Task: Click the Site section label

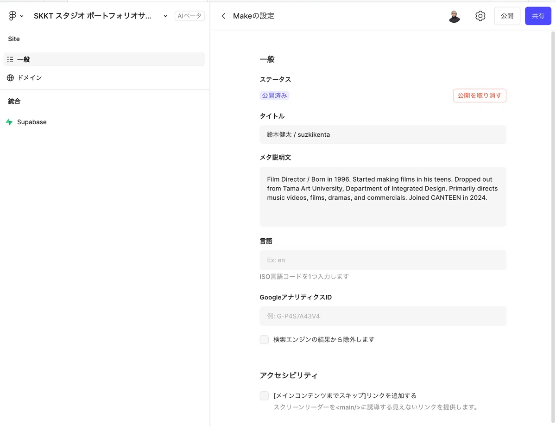Action: 14,39
